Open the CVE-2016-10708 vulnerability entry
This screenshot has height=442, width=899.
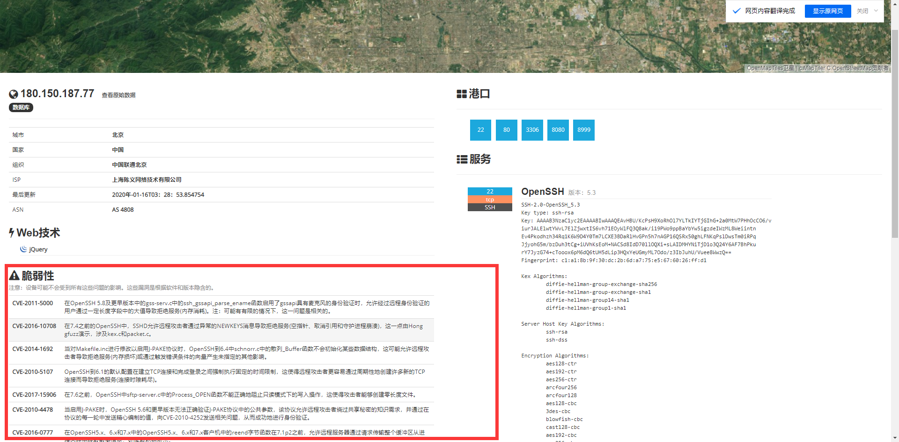point(34,326)
